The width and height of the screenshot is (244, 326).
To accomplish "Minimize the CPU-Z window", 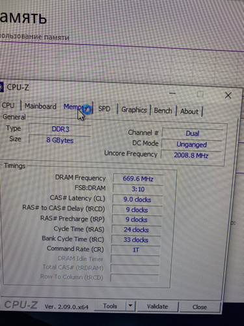I will coord(172,93).
